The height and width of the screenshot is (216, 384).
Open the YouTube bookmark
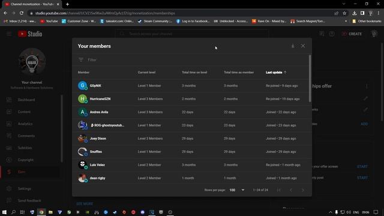coord(49,22)
